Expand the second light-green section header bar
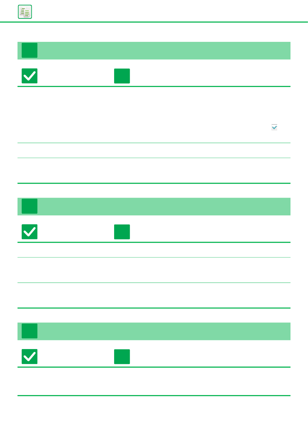 click(x=154, y=207)
